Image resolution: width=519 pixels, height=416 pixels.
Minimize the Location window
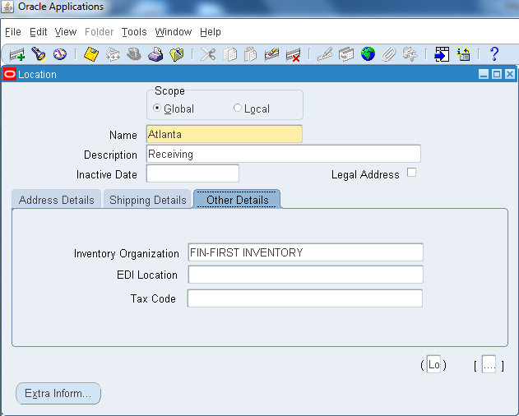tap(484, 74)
